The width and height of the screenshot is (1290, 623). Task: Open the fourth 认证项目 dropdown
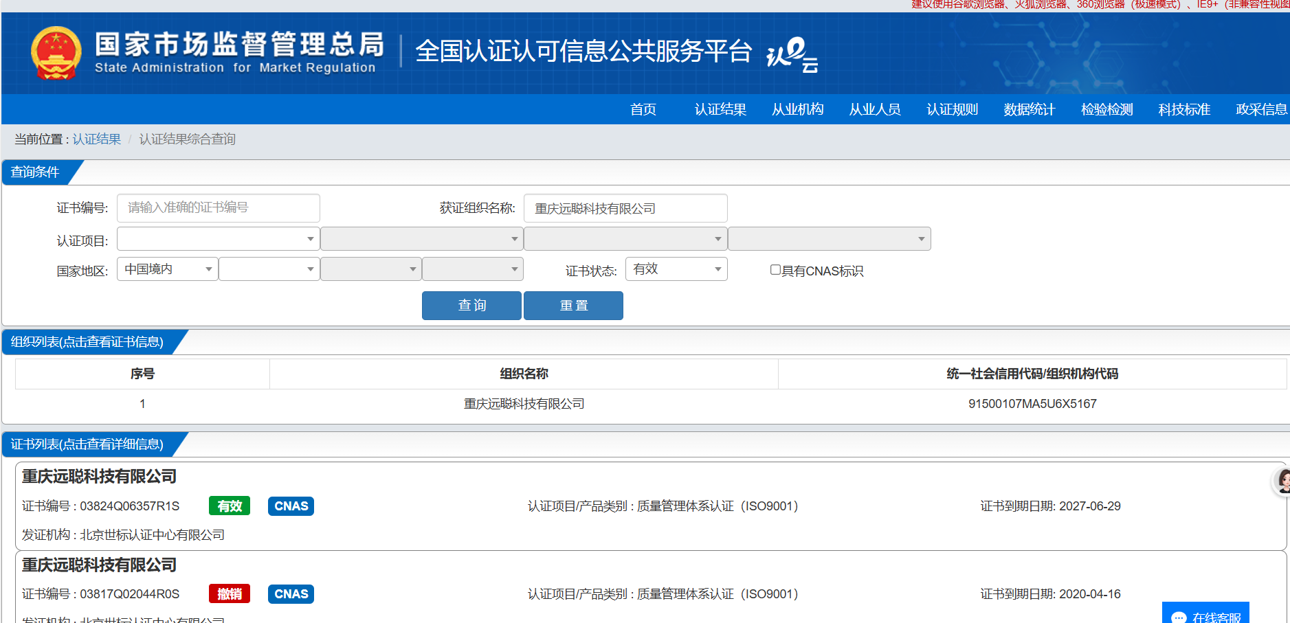point(830,239)
